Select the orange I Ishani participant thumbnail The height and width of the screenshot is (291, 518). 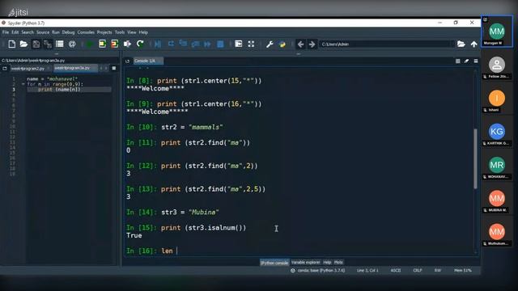[497, 98]
